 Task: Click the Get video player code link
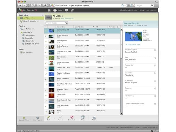click(x=133, y=45)
